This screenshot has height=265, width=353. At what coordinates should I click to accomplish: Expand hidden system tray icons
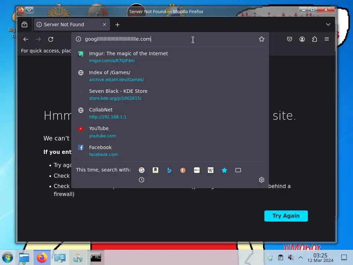point(301,257)
